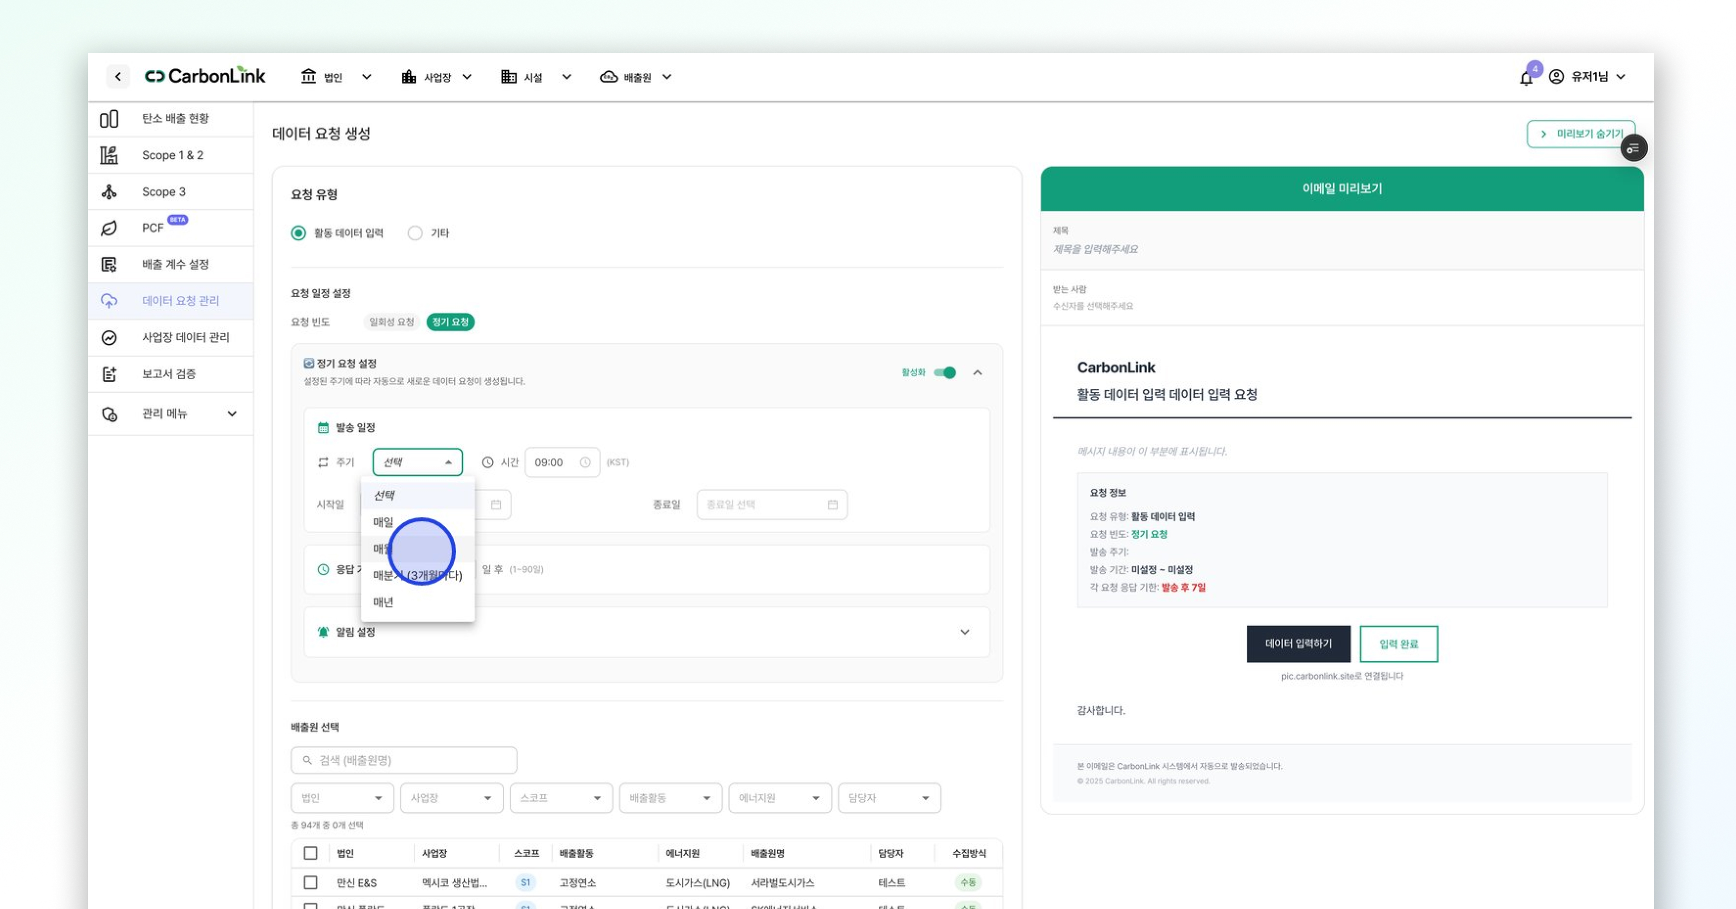The height and width of the screenshot is (909, 1736).
Task: Click the 시간 09:00 input field
Action: click(x=562, y=462)
